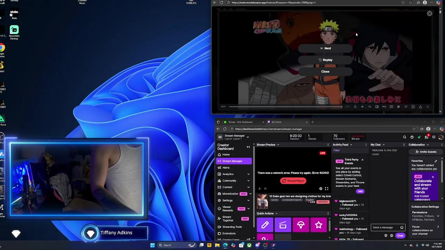
Task: Expand Permissions collaboration setting chevron
Action: (x=438, y=216)
